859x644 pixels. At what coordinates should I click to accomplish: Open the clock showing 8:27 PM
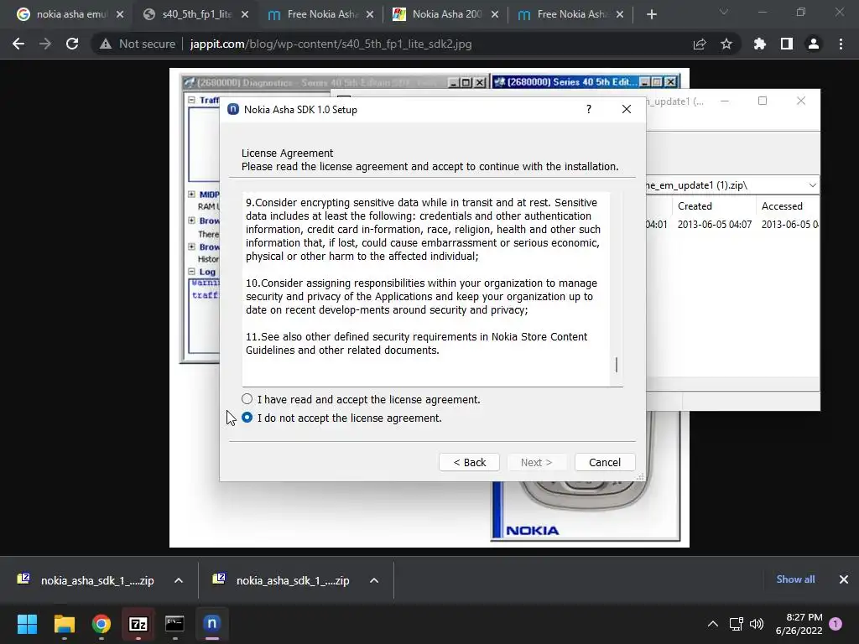coord(799,624)
